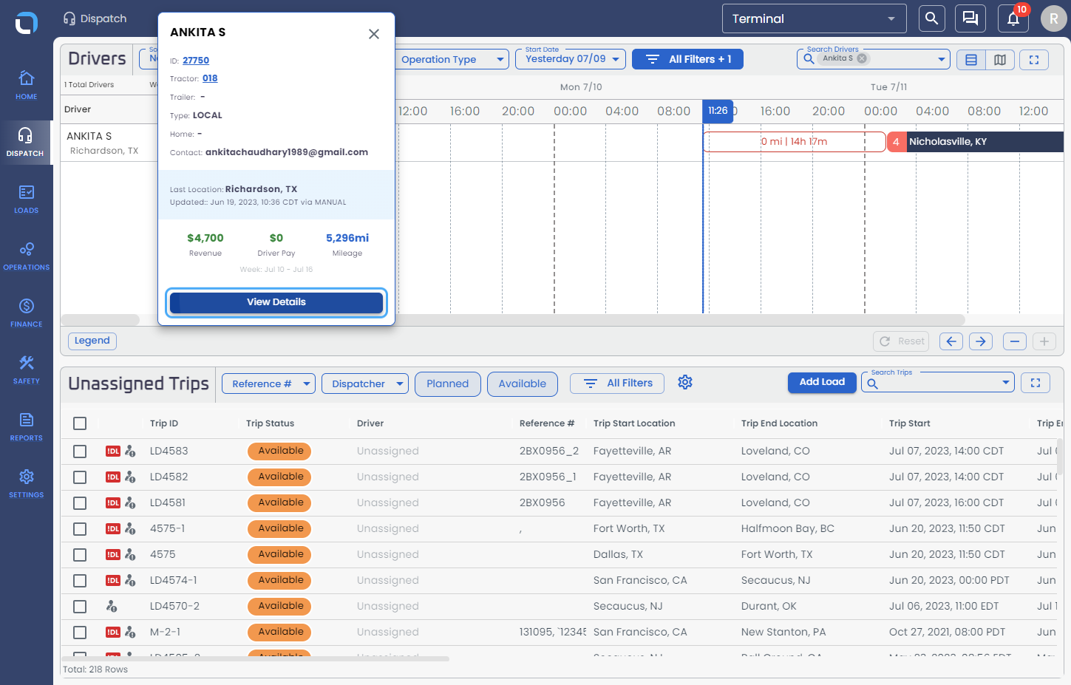Open the search magnifier in top bar

click(x=931, y=18)
